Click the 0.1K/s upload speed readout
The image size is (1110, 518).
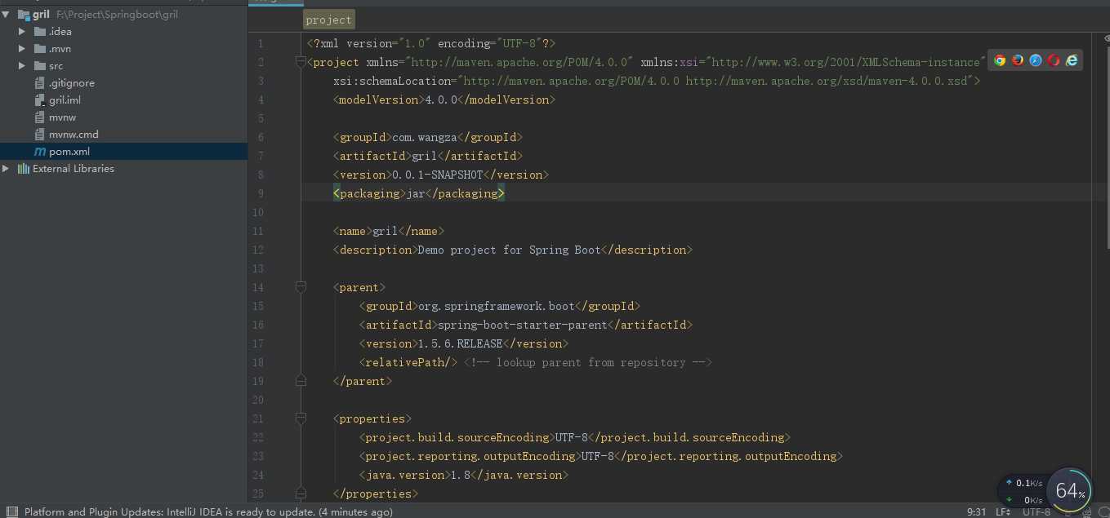coord(1028,483)
